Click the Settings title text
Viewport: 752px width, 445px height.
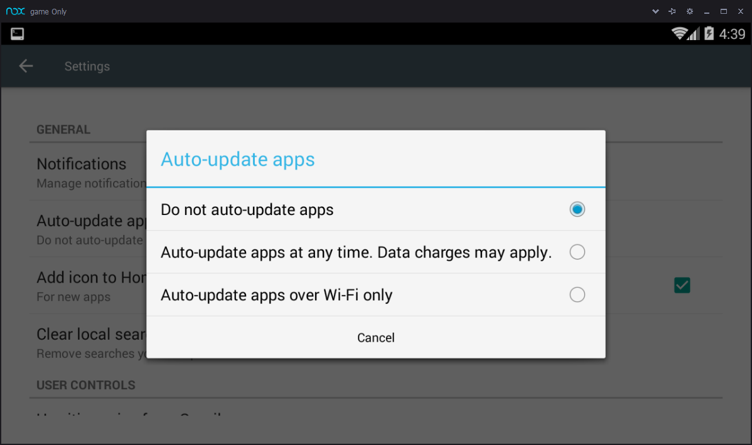point(87,66)
